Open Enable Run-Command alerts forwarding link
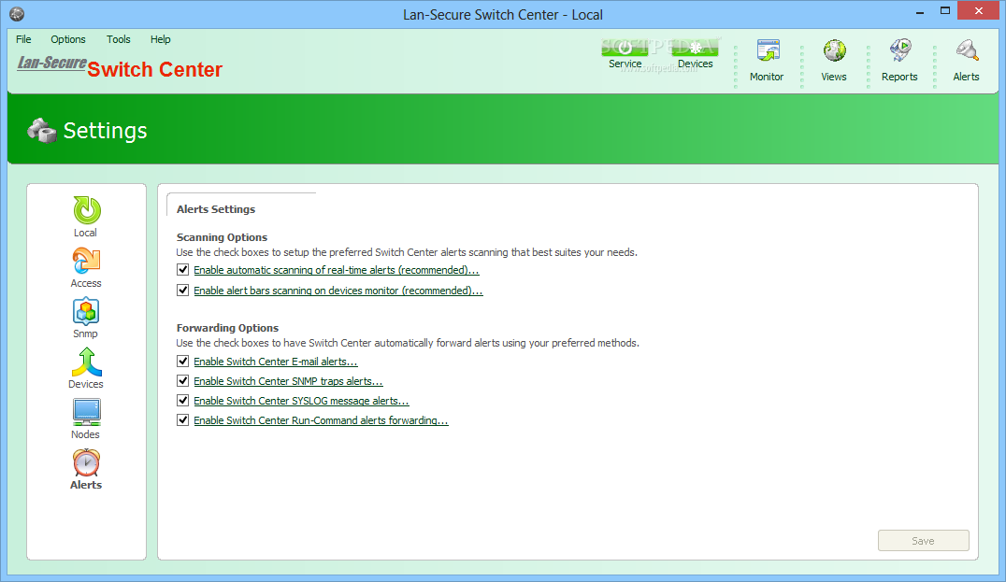This screenshot has width=1006, height=582. (321, 420)
